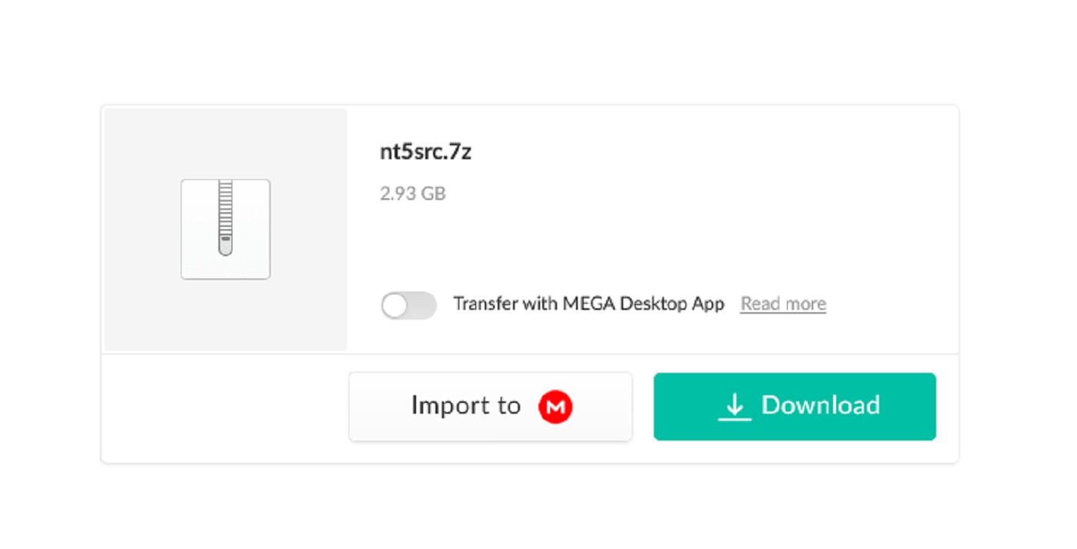
Task: Click the zip archive file icon
Action: pyautogui.click(x=225, y=229)
